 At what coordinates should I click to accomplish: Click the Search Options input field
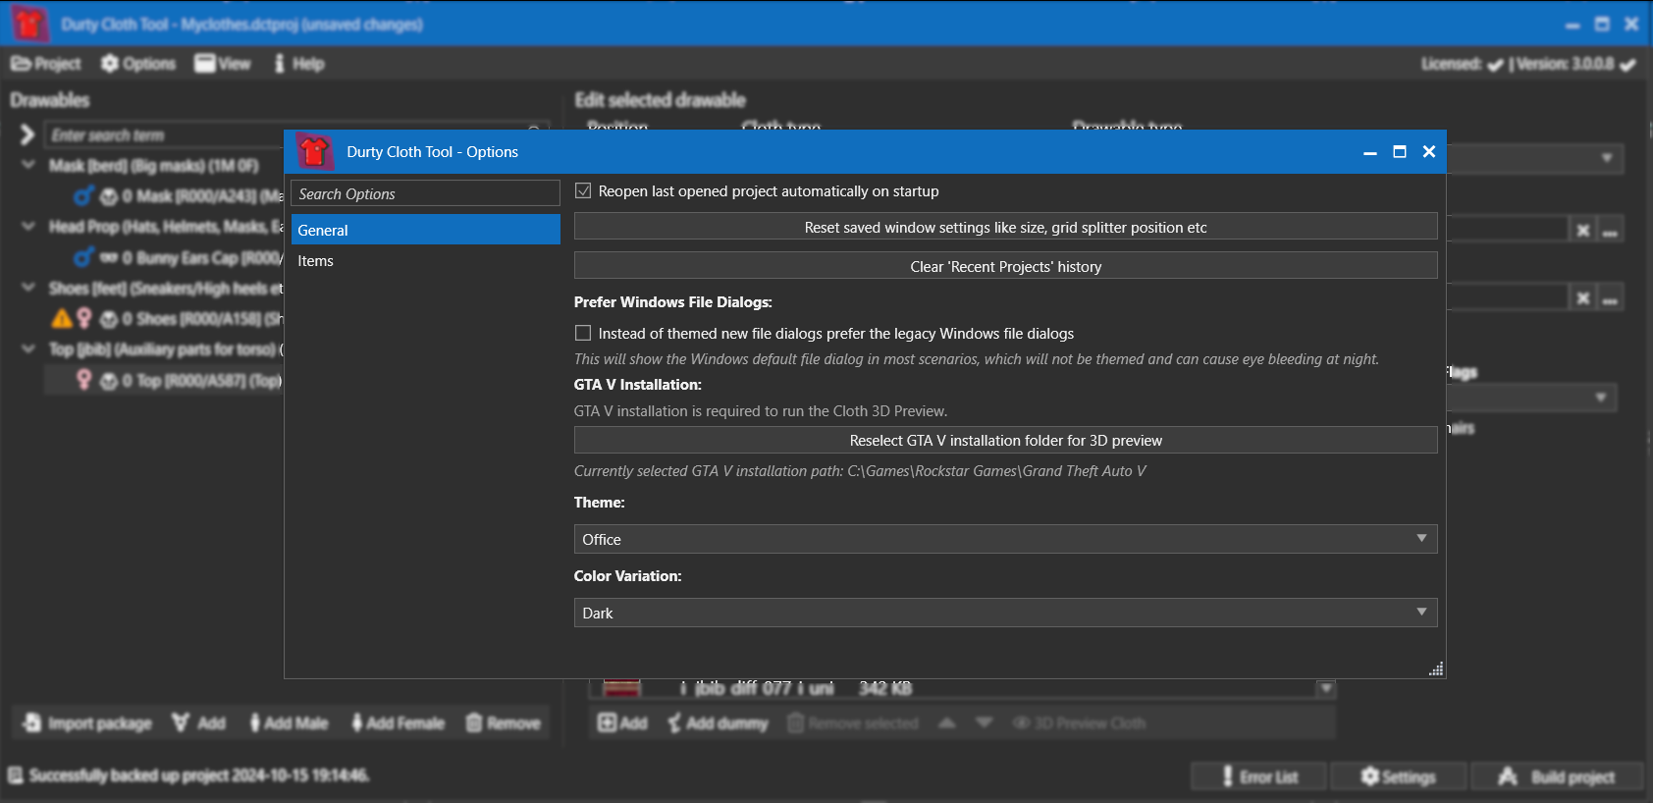[x=425, y=194]
